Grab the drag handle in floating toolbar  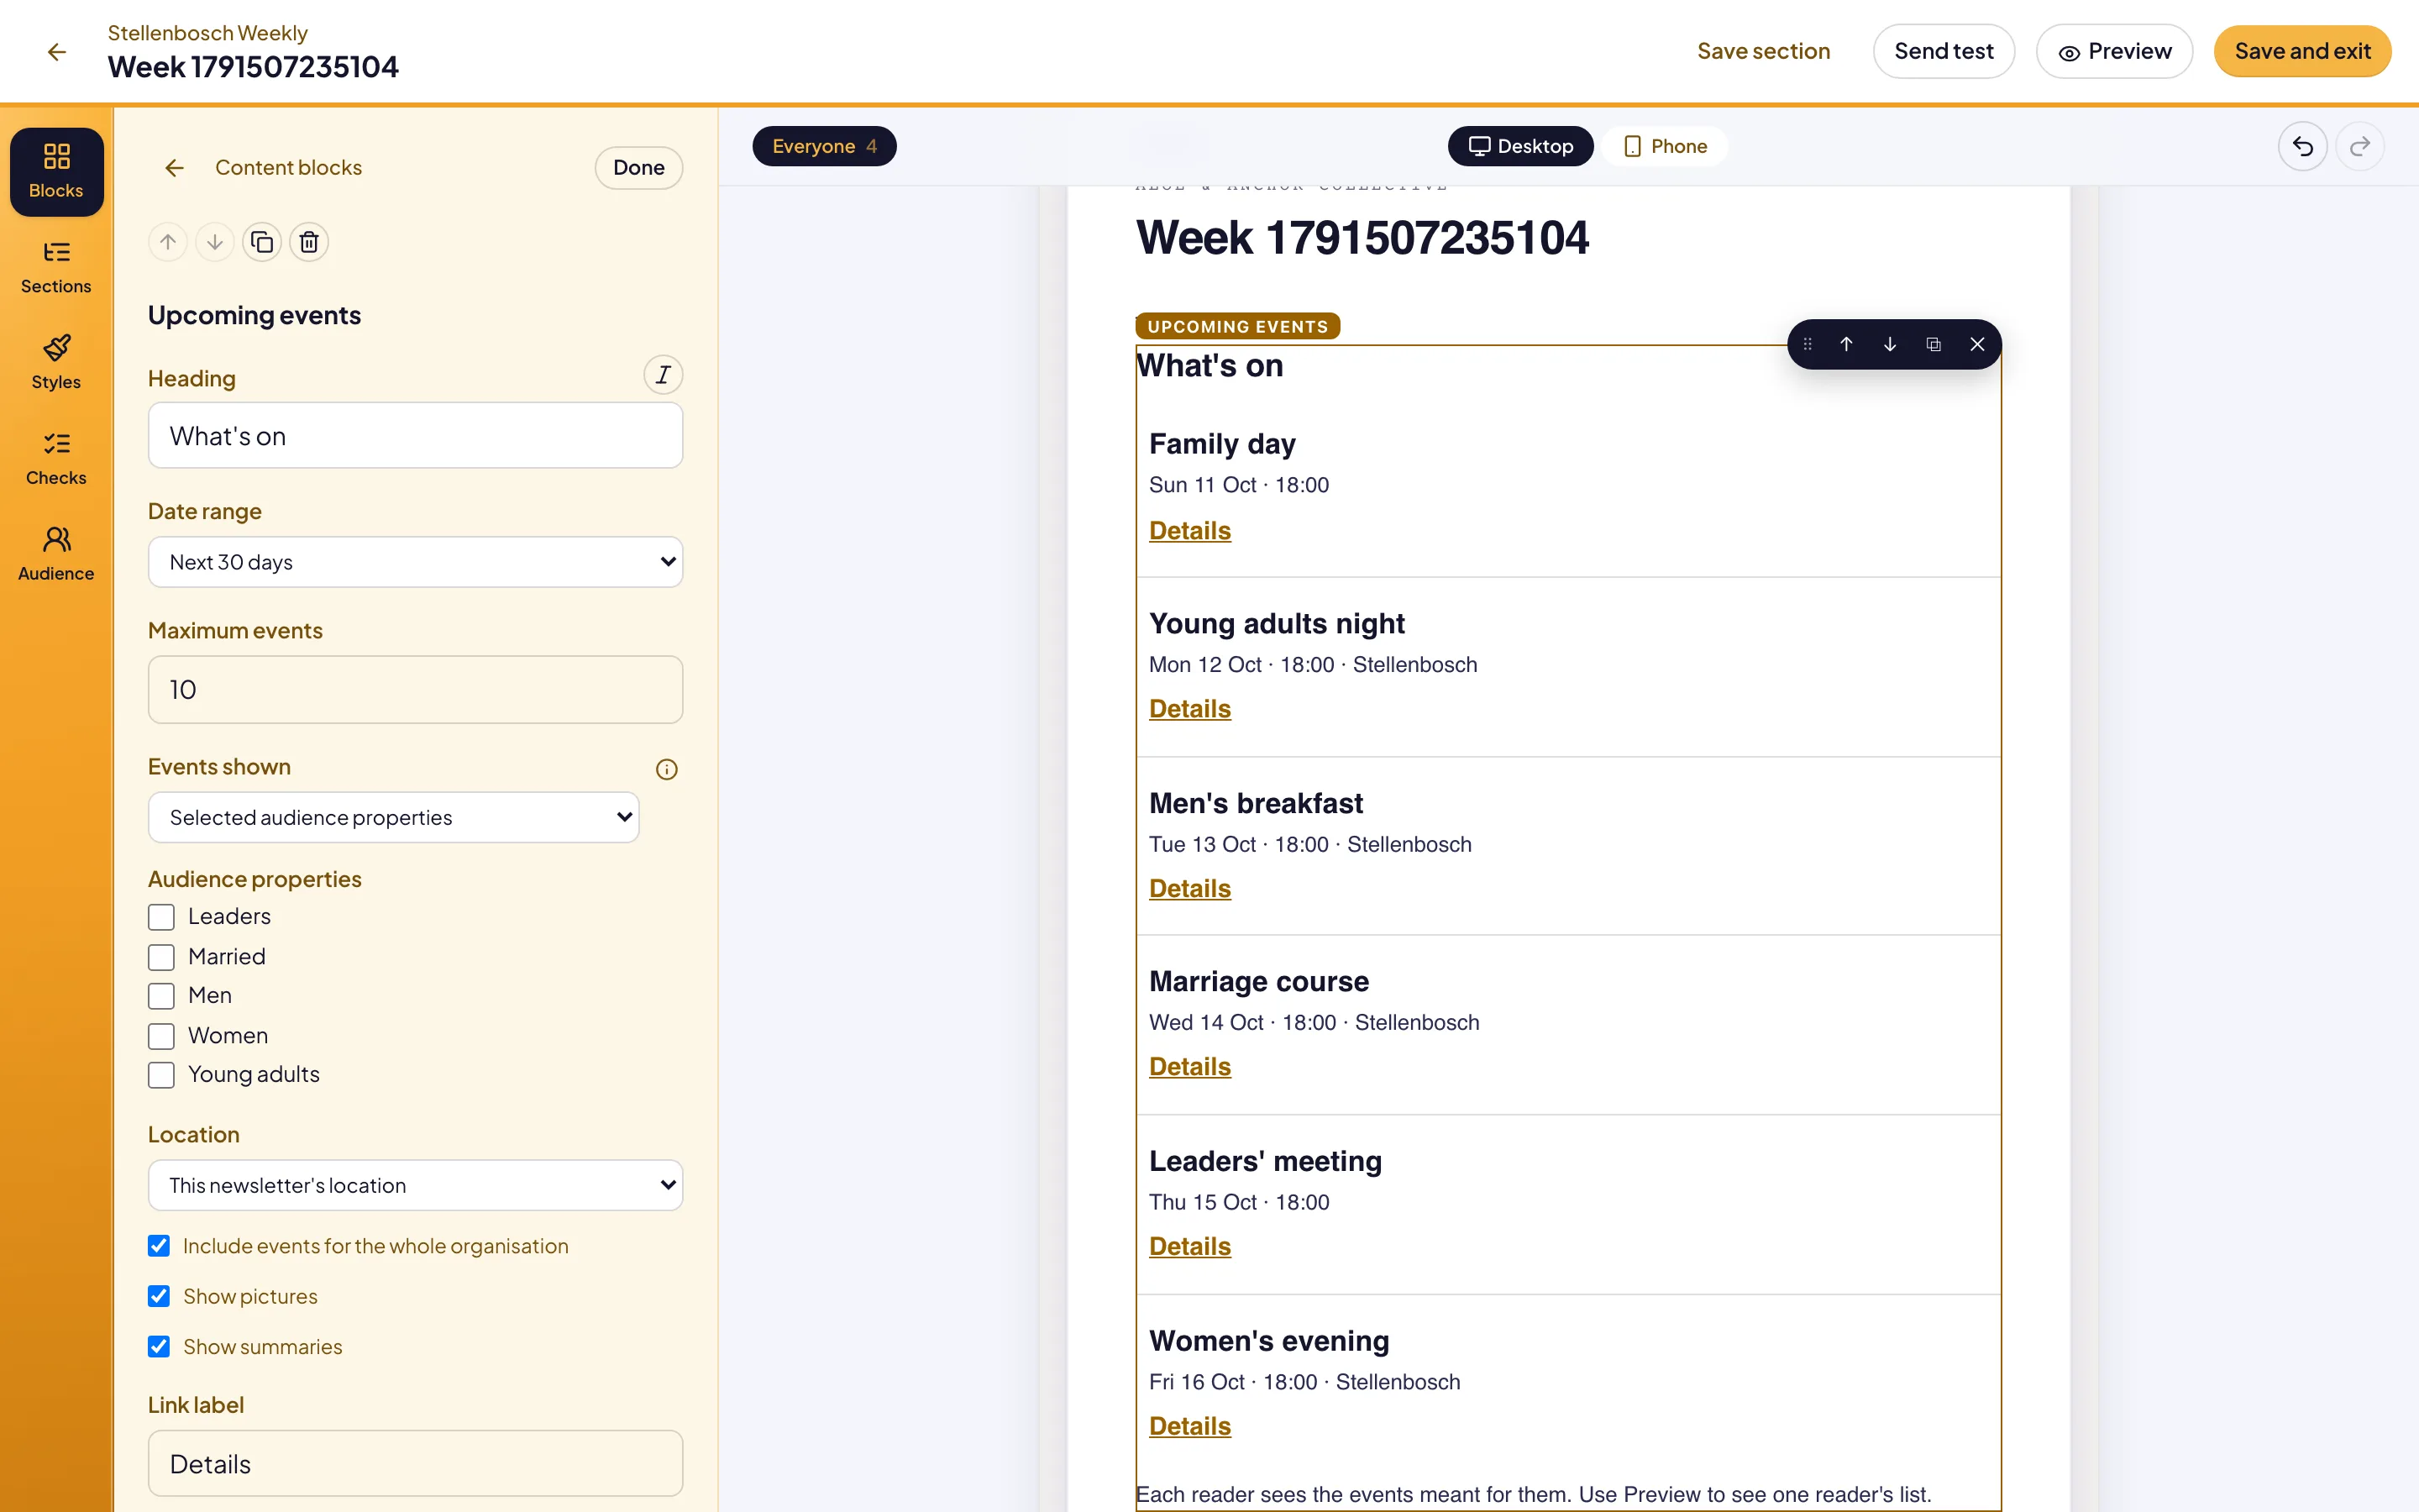click(x=1808, y=344)
